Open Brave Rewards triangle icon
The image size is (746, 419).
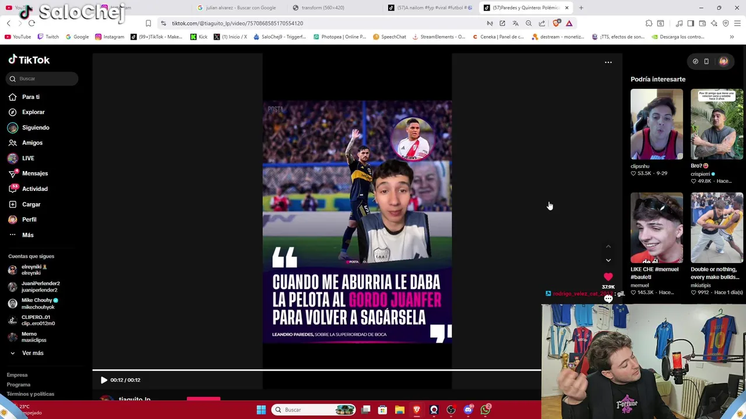point(569,23)
